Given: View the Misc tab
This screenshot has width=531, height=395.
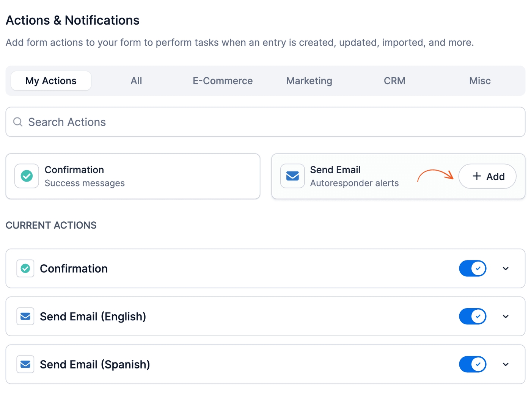Looking at the screenshot, I should coord(480,81).
